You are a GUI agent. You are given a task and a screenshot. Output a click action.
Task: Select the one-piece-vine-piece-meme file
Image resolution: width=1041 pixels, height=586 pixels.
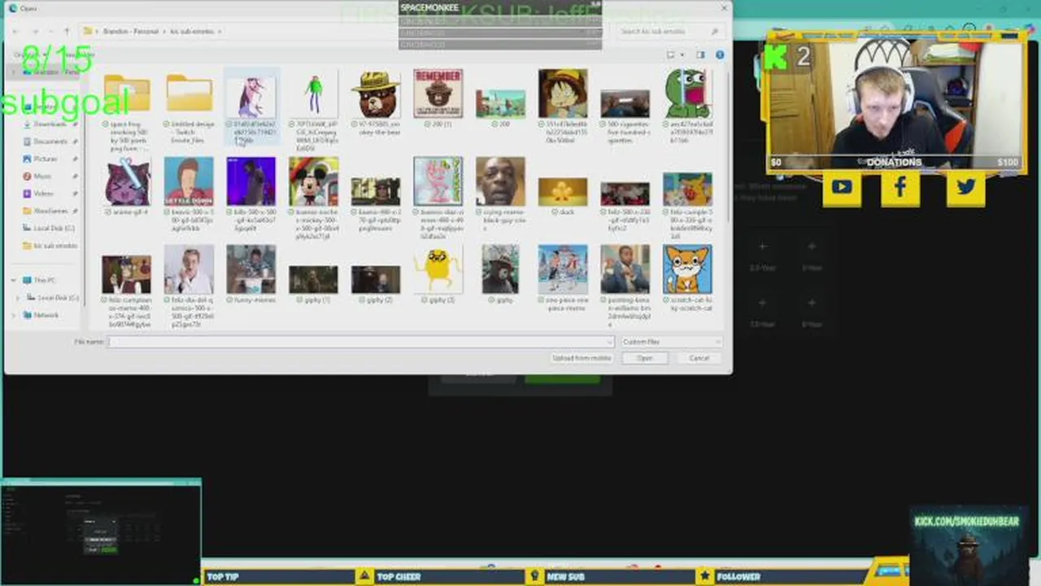(563, 278)
